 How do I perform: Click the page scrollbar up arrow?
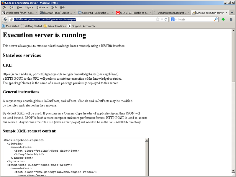click(x=233, y=31)
